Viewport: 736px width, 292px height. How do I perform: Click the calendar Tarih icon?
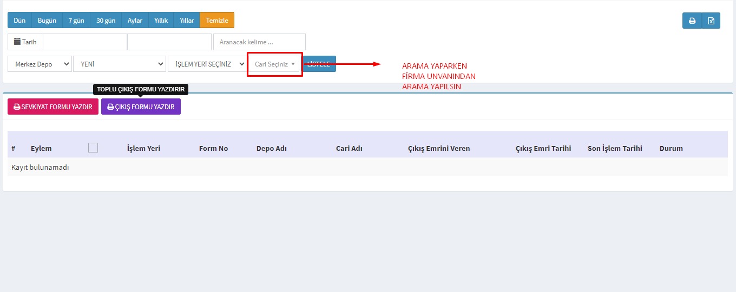coord(17,42)
